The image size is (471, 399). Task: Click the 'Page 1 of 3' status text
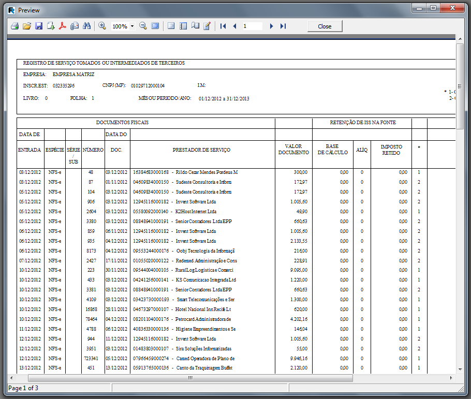23,388
